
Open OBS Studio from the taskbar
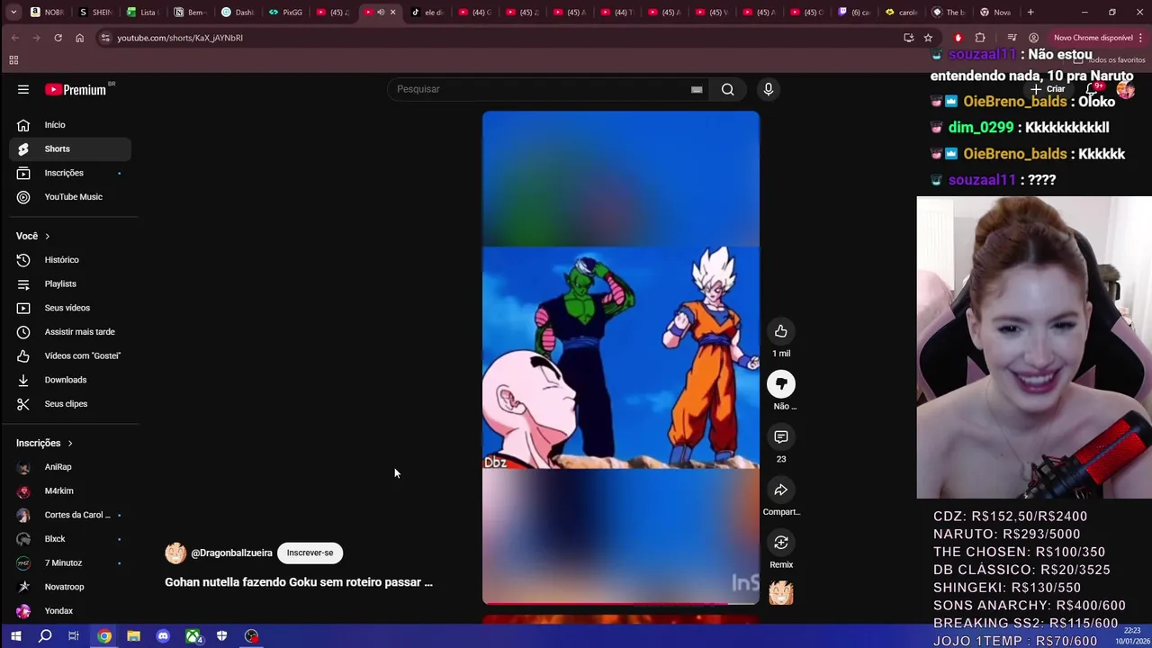[252, 636]
